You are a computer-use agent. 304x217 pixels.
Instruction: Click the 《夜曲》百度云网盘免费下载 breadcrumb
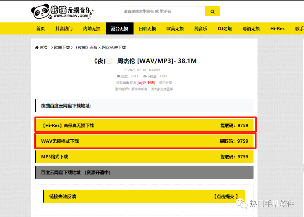[100, 48]
